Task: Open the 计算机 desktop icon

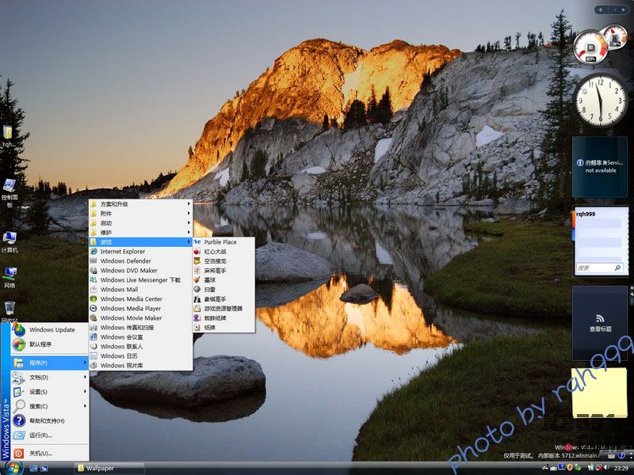Action: [10, 240]
